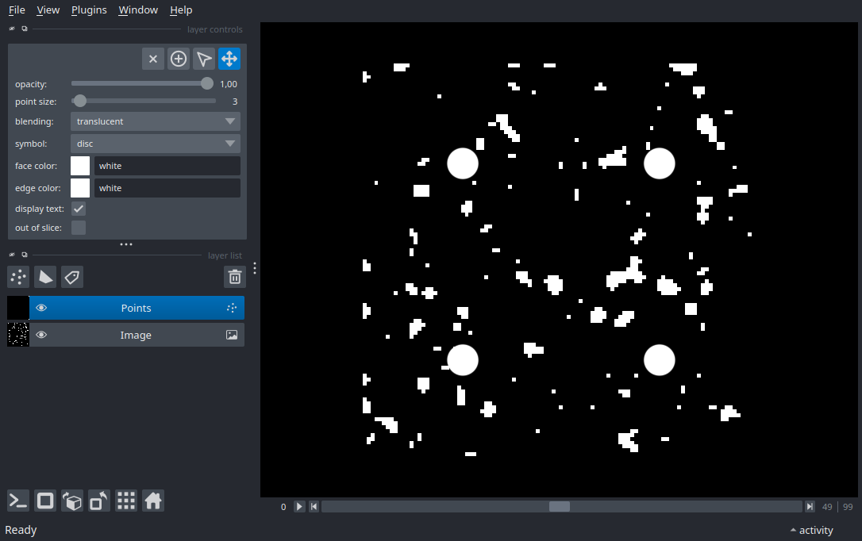862x541 pixels.
Task: Toggle grid mode
Action: [x=126, y=501]
